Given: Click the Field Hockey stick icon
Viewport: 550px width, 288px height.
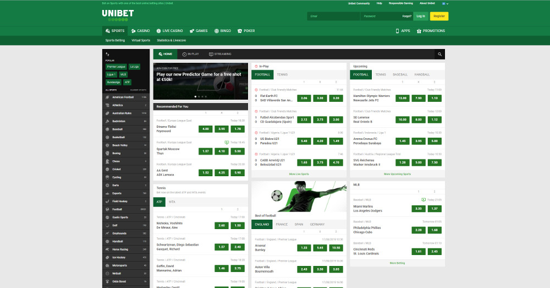Looking at the screenshot, I should point(108,201).
